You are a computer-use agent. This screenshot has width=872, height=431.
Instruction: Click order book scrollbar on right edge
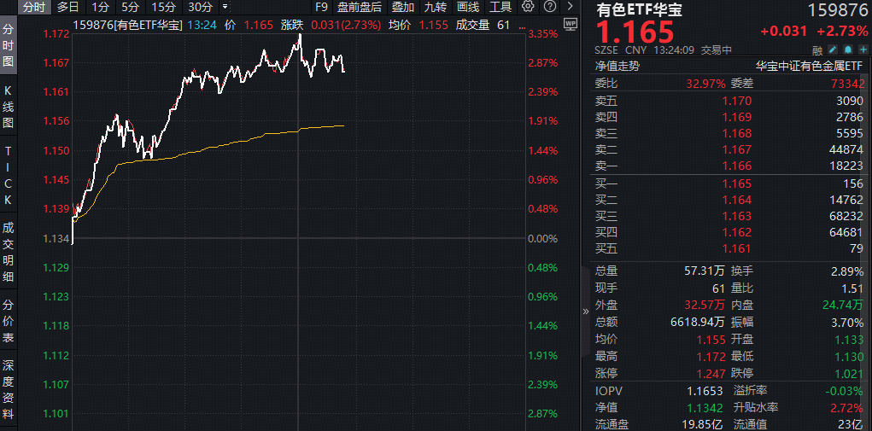869,171
